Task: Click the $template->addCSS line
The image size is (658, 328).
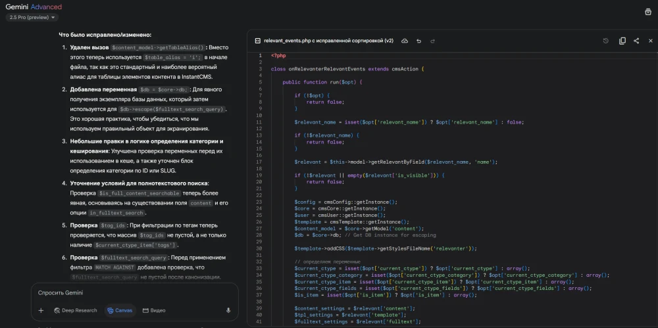Action: click(x=386, y=248)
